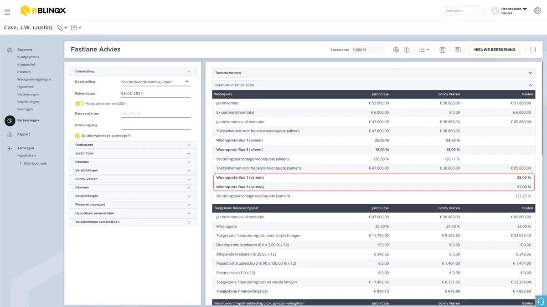Click the curly braces icon

pos(533,50)
